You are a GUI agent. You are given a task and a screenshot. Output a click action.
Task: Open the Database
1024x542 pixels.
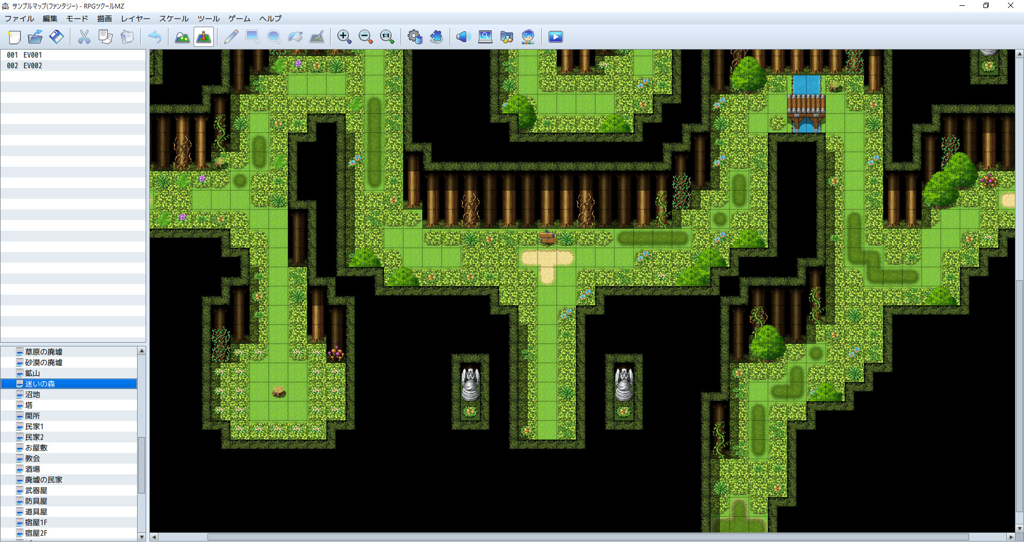(x=415, y=37)
